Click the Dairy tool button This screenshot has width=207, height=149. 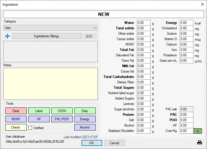85,111
